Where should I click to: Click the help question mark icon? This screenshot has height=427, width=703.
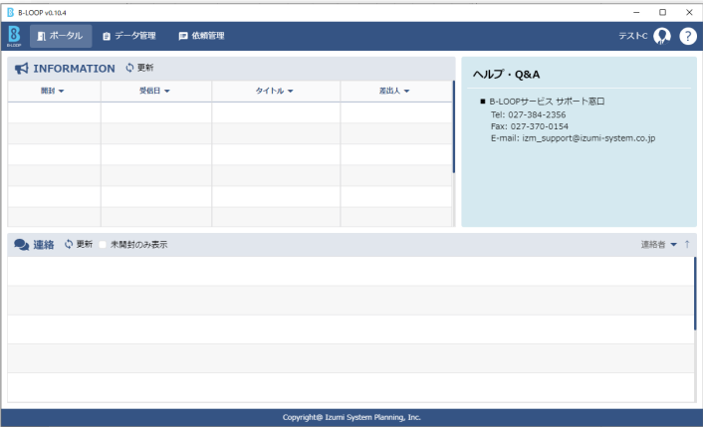point(688,36)
